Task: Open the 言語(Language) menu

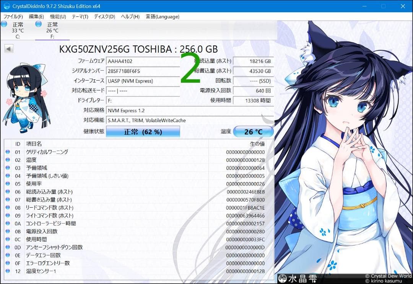Action: tap(162, 16)
